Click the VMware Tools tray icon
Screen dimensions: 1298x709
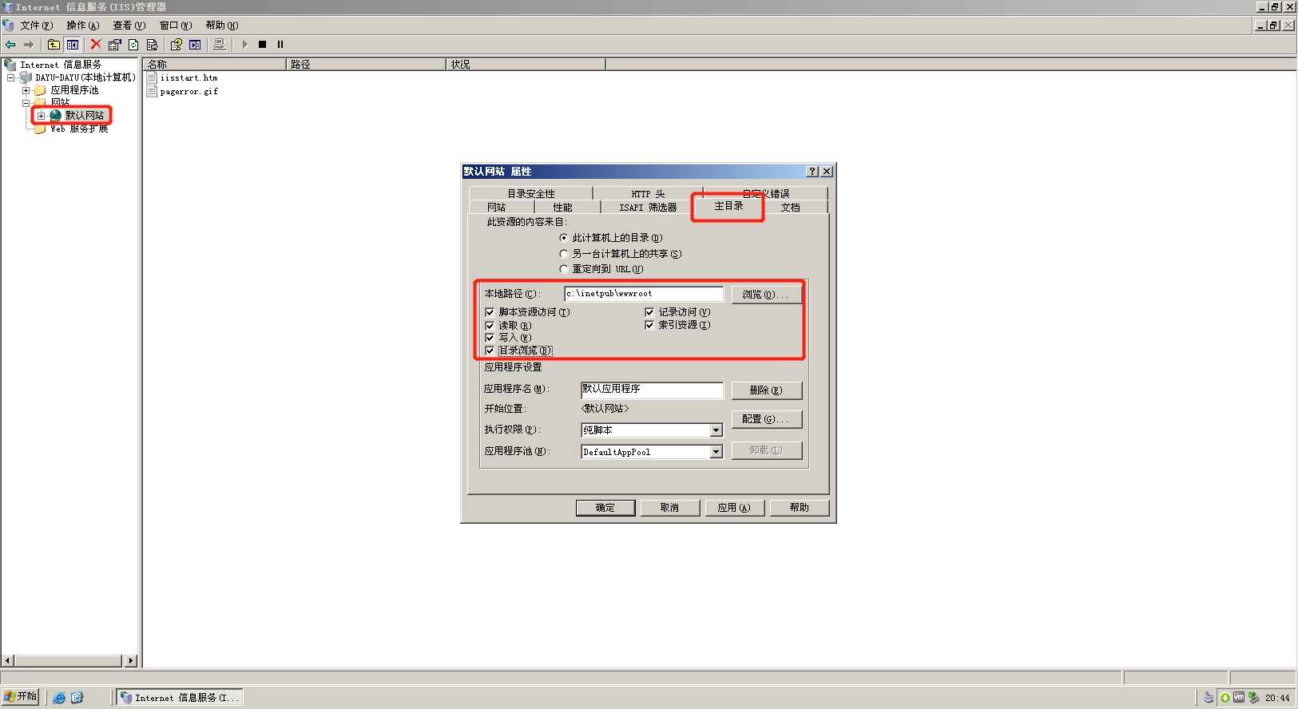tap(1239, 697)
